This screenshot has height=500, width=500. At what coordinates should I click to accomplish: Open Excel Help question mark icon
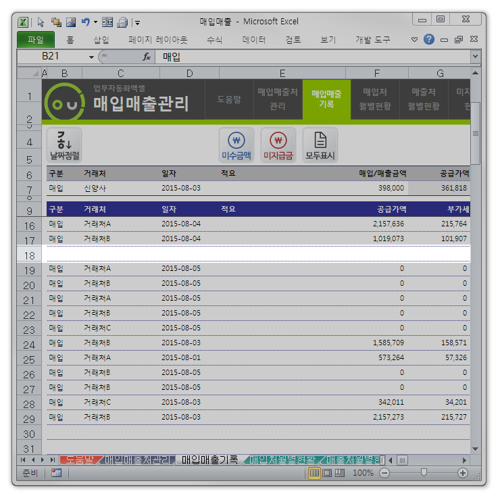point(429,40)
